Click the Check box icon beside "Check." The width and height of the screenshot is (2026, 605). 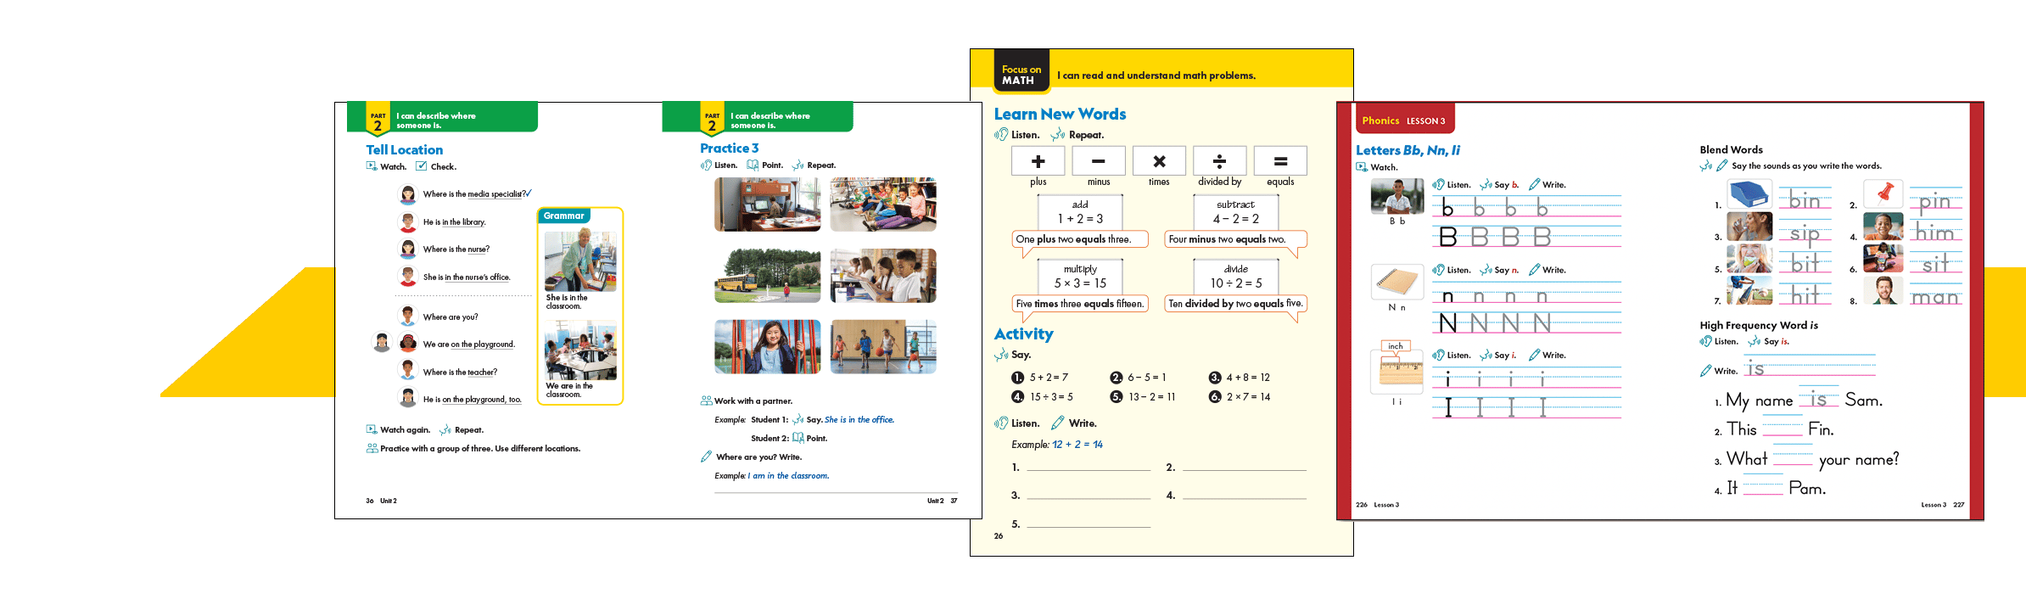coord(422,166)
